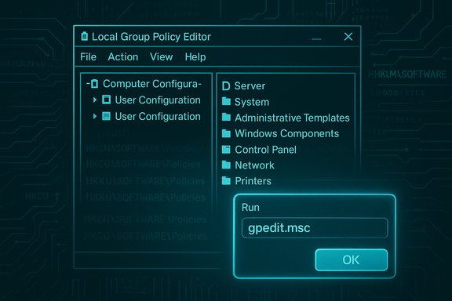Image resolution: width=452 pixels, height=301 pixels.
Task: Click the gpedit.msc input field in Run
Action: tap(315, 228)
